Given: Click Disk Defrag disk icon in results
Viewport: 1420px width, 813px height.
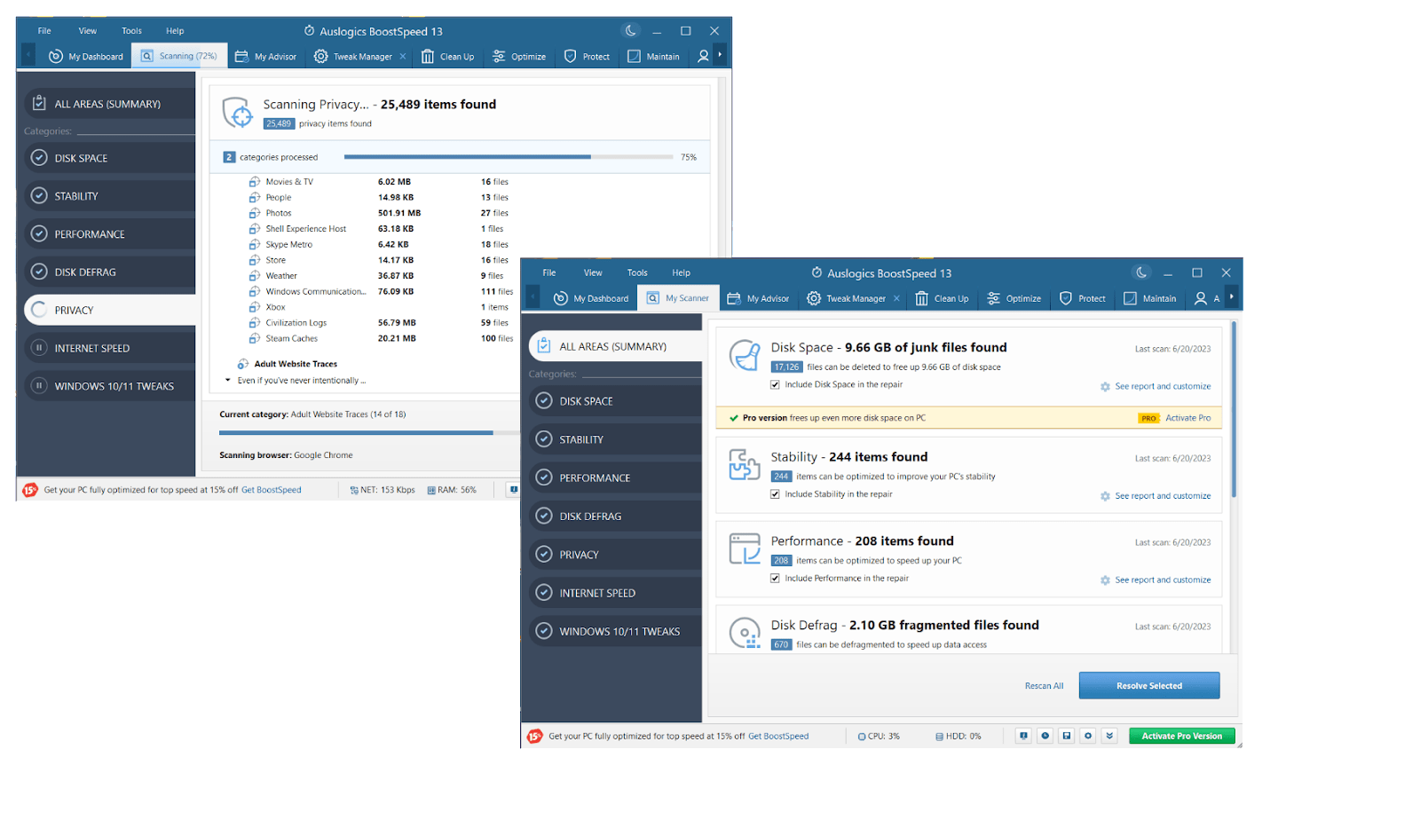Looking at the screenshot, I should pos(745,633).
